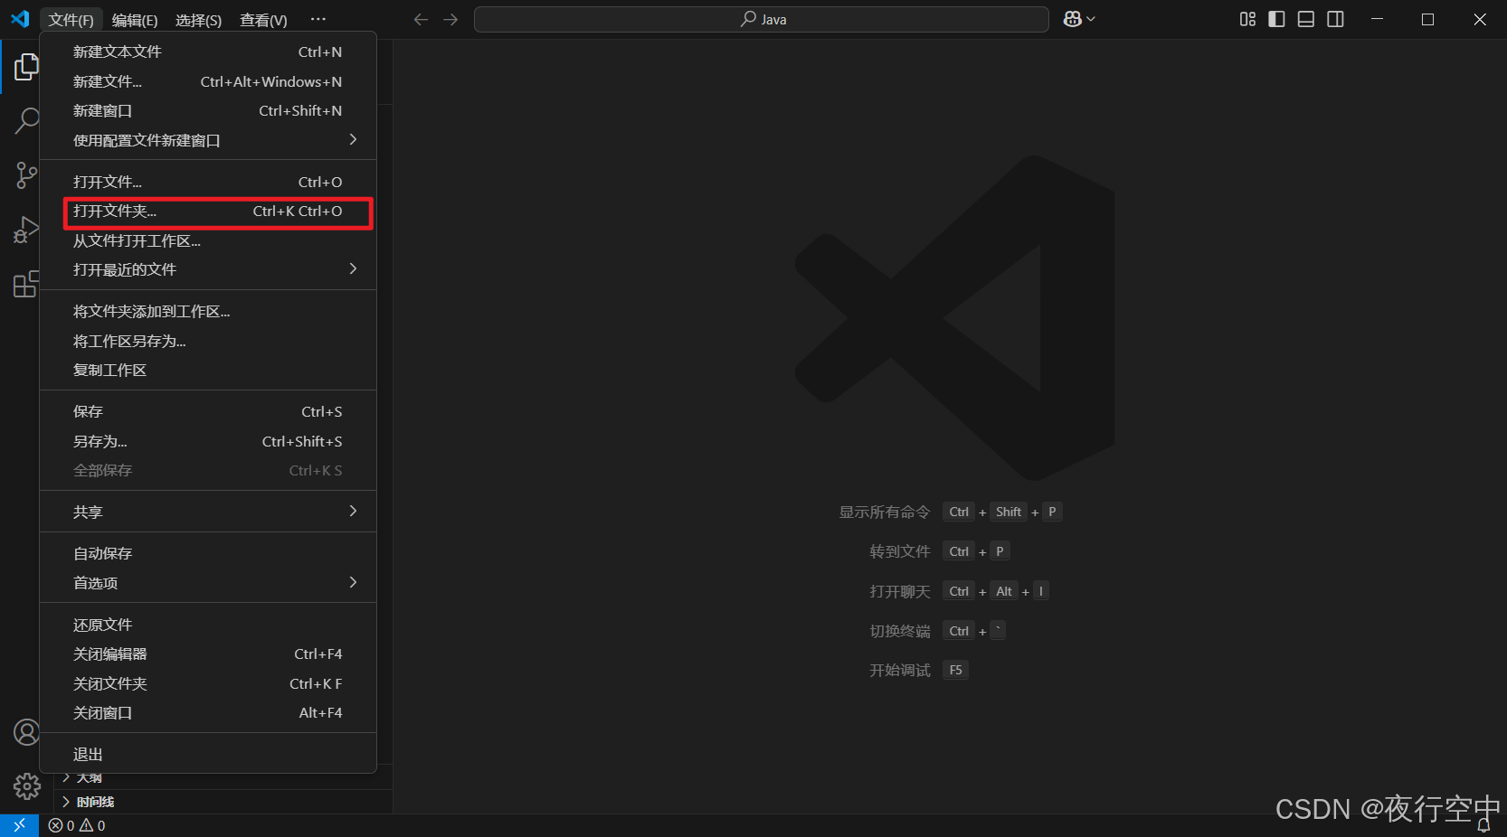The height and width of the screenshot is (837, 1507).
Task: Toggle 自动保存 option
Action: click(x=208, y=554)
